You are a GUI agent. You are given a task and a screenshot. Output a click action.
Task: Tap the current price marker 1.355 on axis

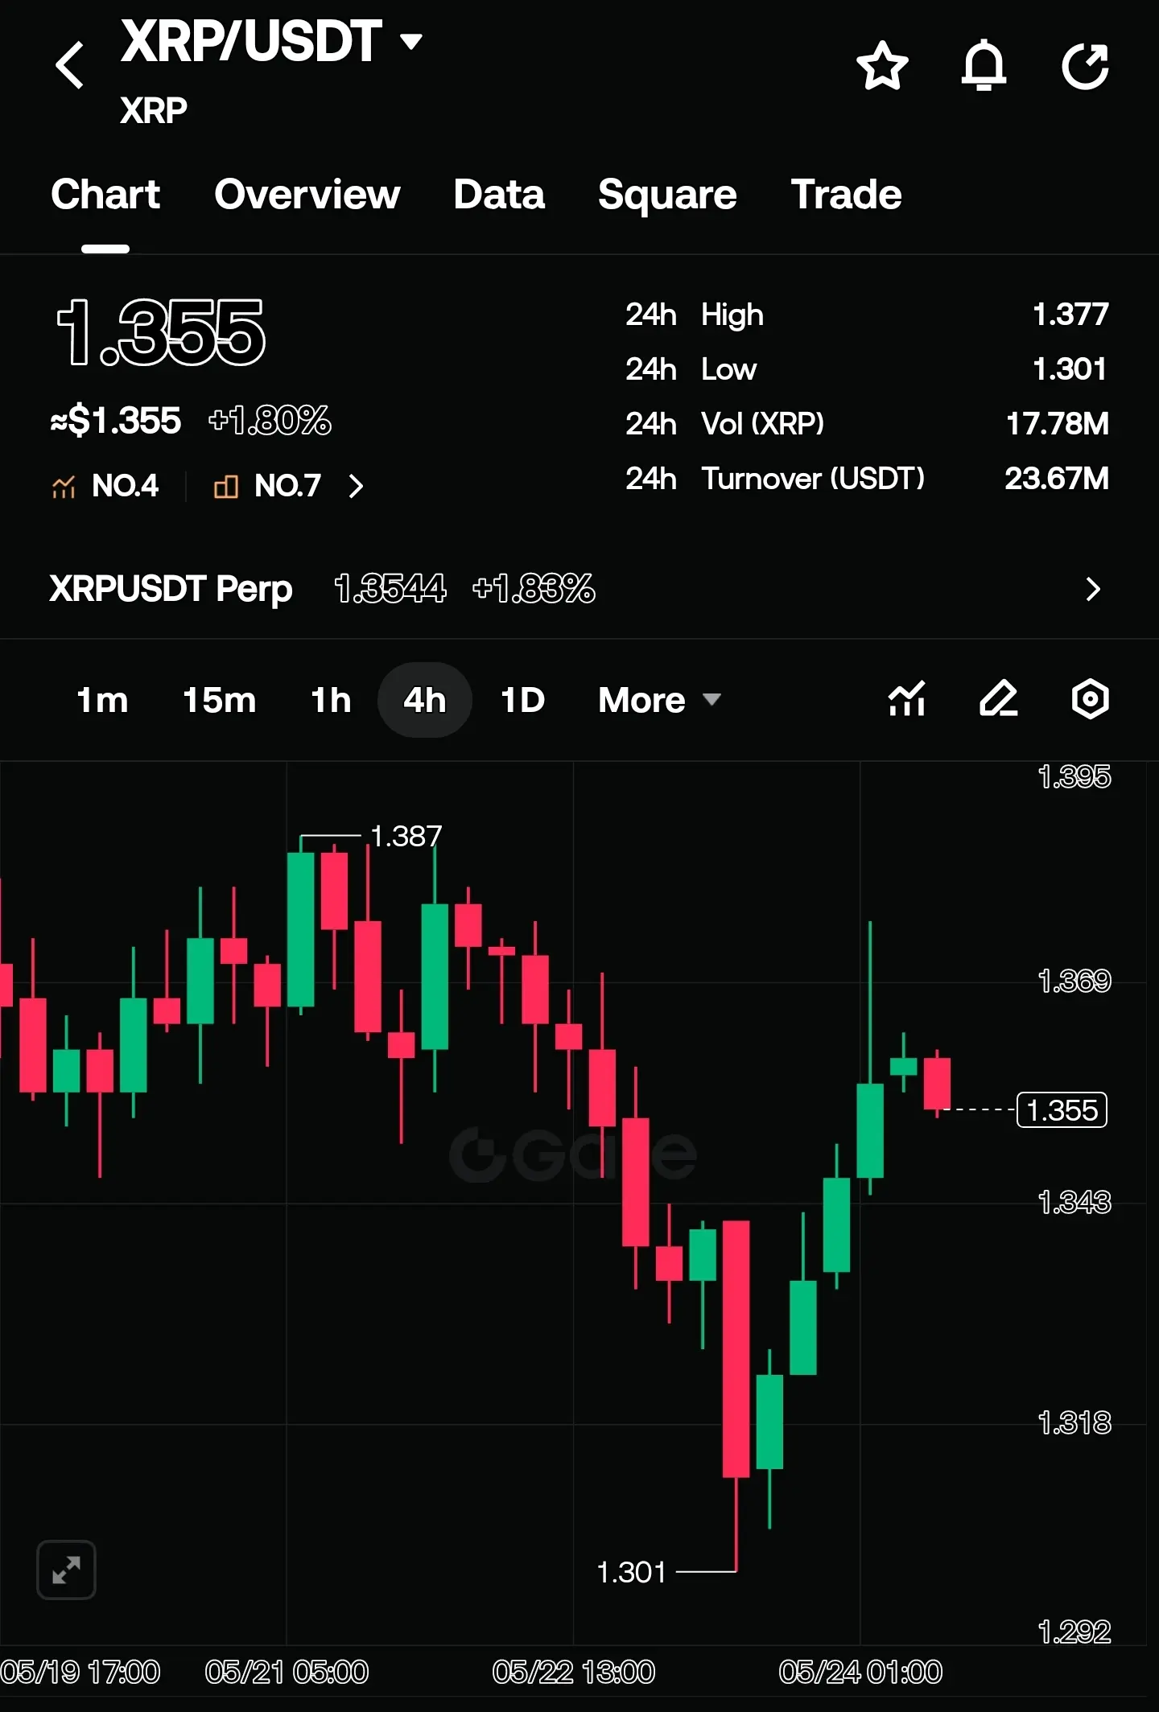pos(1062,1110)
